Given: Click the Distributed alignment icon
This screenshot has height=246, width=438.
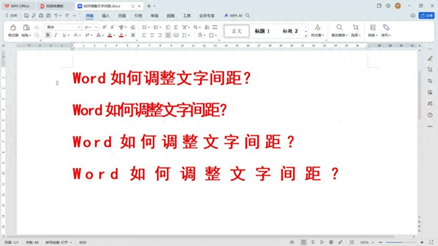Looking at the screenshot, I should pos(176,35).
